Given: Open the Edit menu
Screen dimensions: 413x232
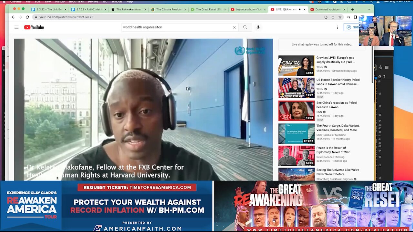Looking at the screenshot, I should coord(37,2).
